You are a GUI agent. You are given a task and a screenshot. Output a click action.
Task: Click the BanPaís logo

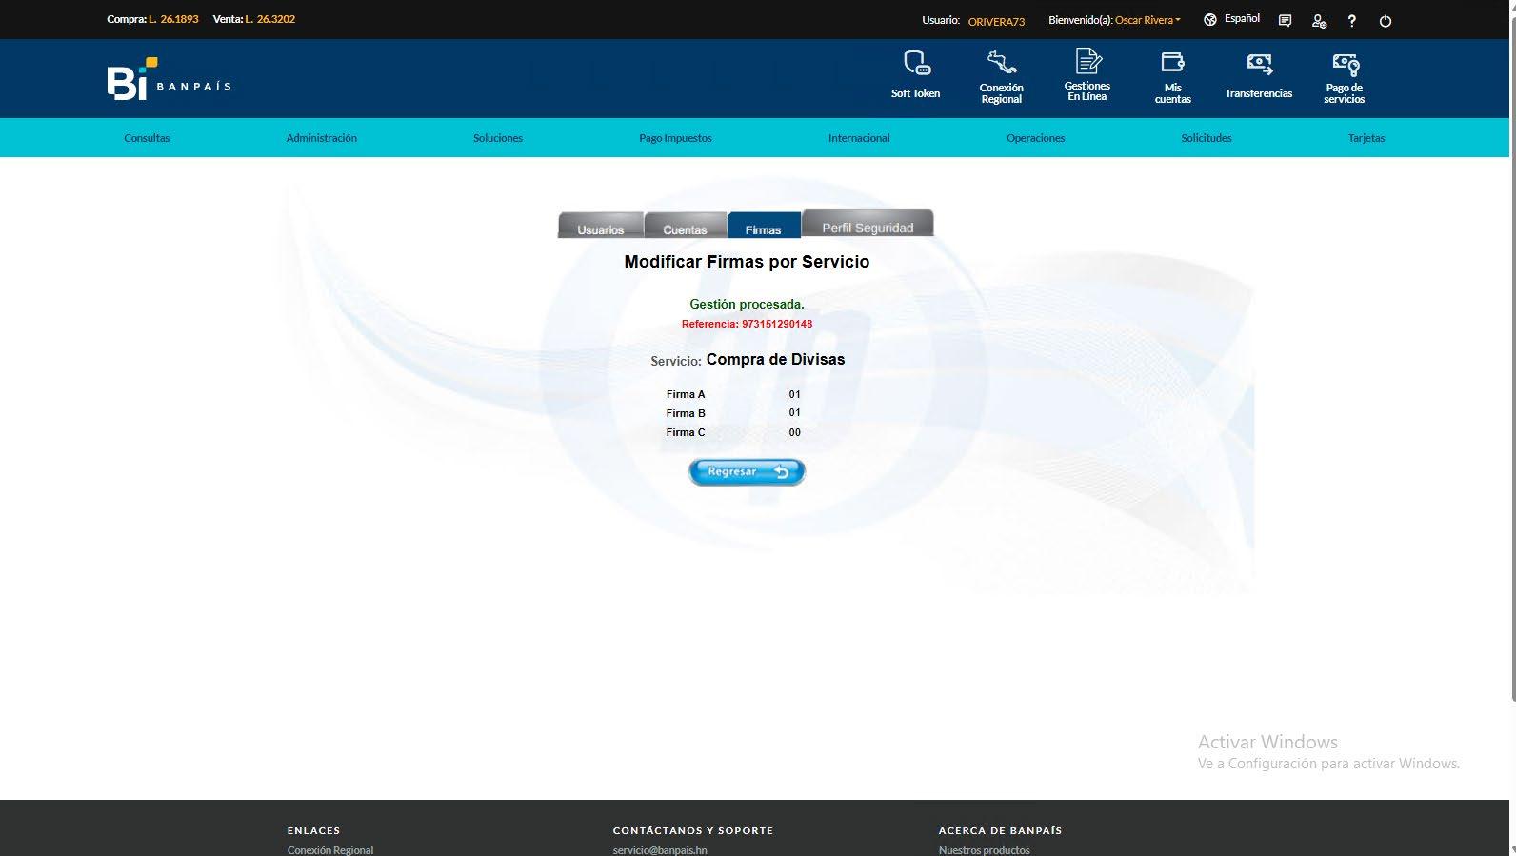coord(169,79)
